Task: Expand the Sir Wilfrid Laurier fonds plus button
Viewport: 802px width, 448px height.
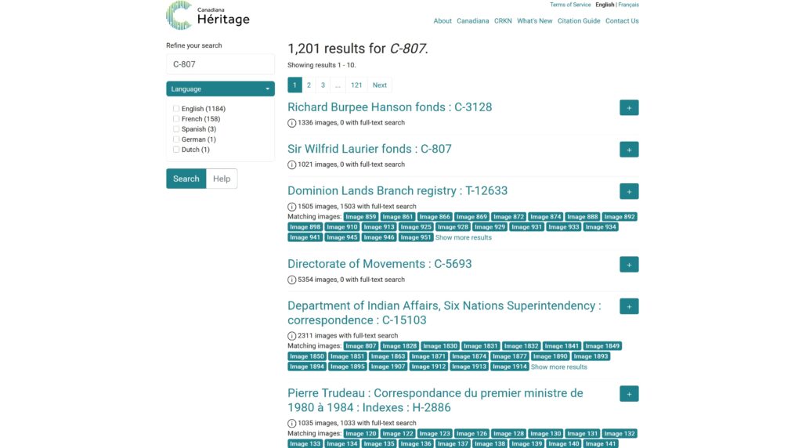Action: (x=629, y=150)
